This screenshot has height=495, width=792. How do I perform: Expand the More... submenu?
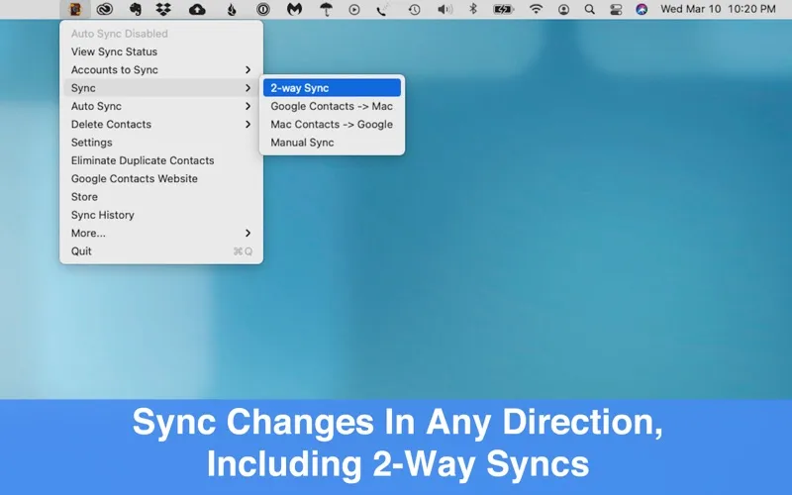tap(160, 233)
